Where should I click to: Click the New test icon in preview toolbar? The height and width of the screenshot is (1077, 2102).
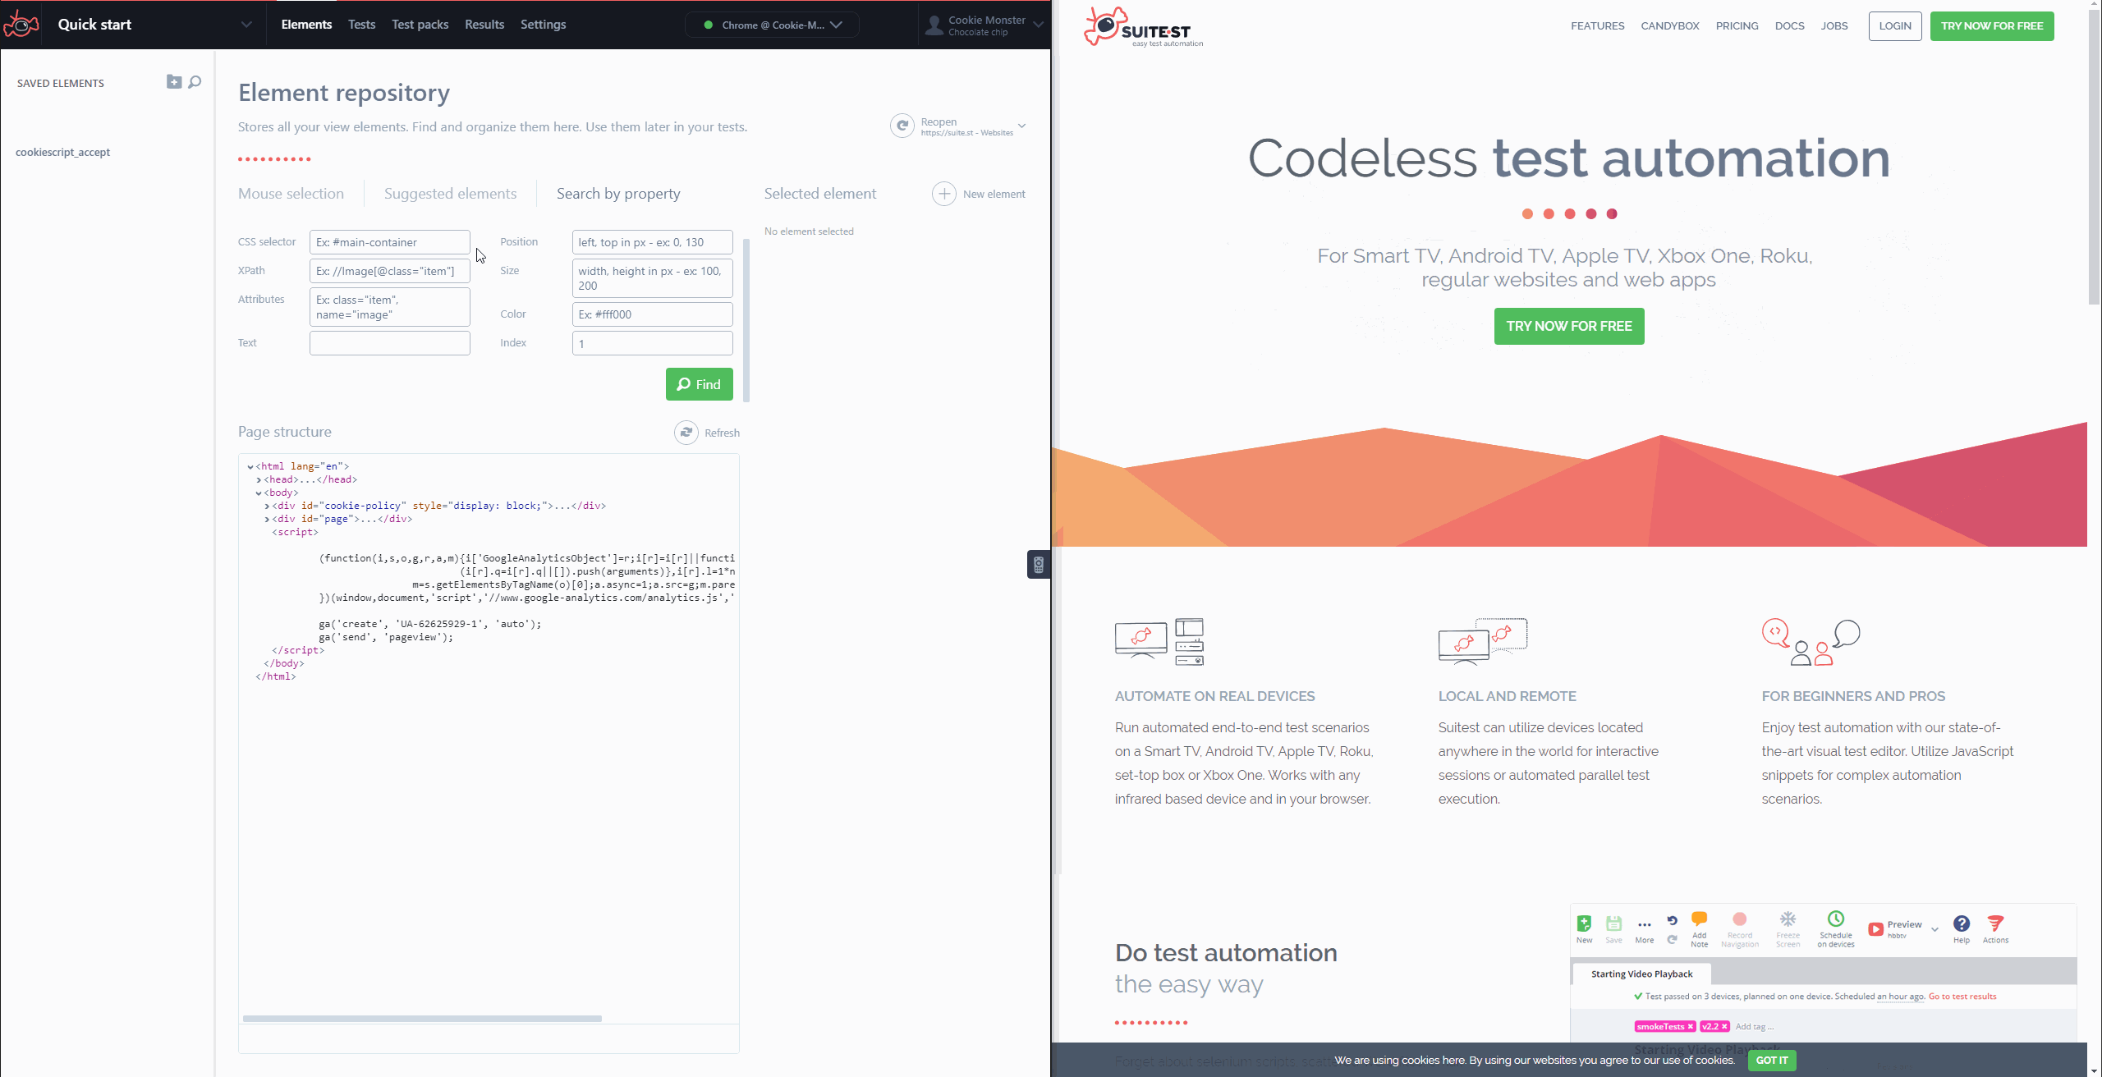click(1584, 923)
